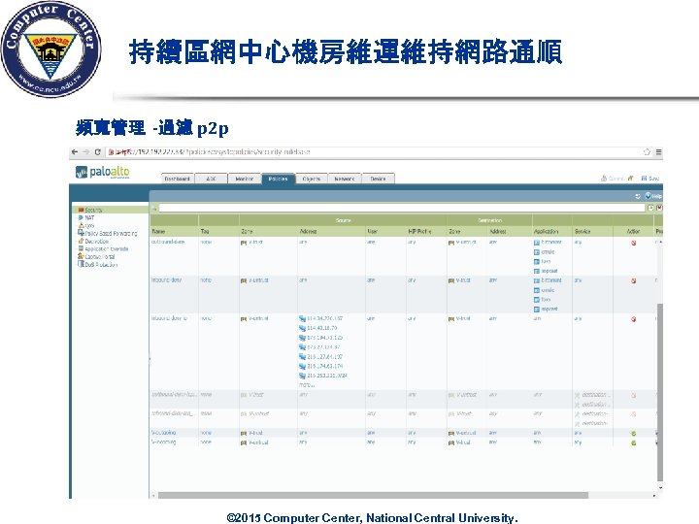The height and width of the screenshot is (524, 699).
Task: Select the inbound-deny rule name
Action: (x=166, y=280)
